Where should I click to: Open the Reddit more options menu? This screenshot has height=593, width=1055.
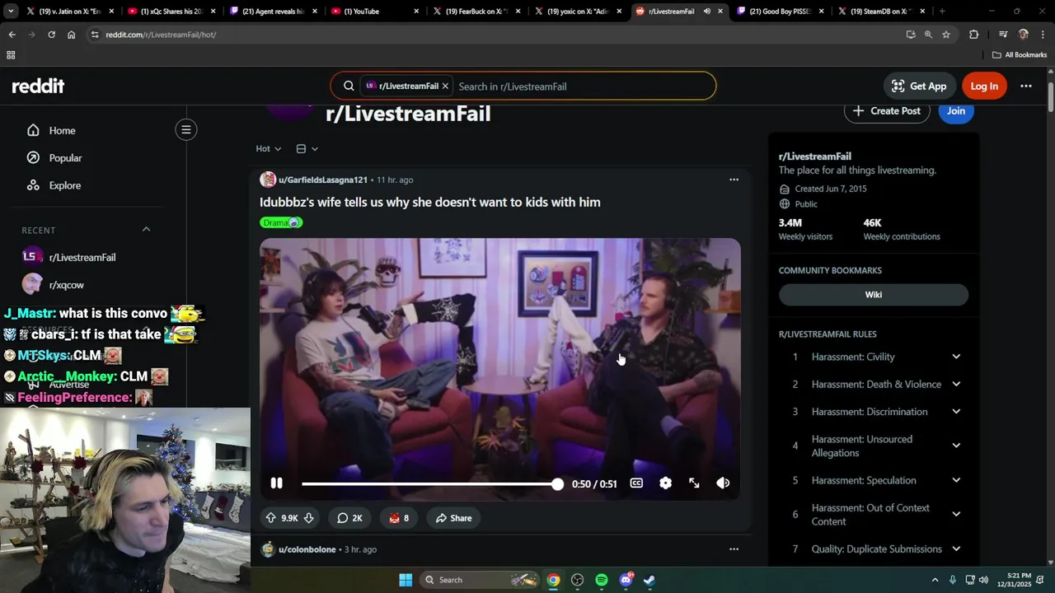pyautogui.click(x=1026, y=86)
